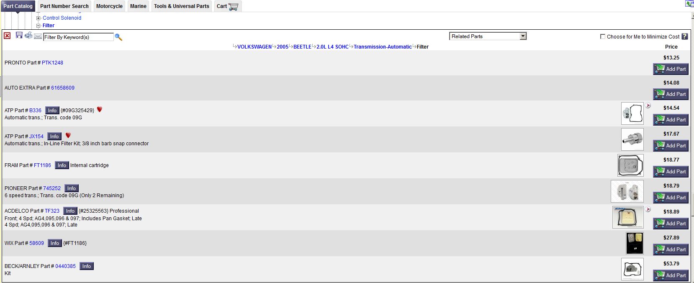The width and height of the screenshot is (694, 283).
Task: View the ATP B336 filter thumbnail
Action: (632, 113)
